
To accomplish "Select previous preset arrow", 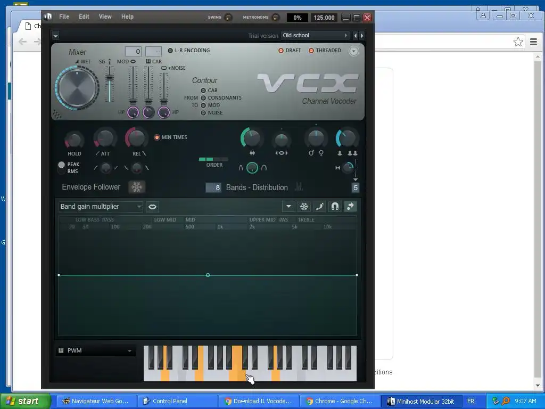I will pyautogui.click(x=355, y=36).
